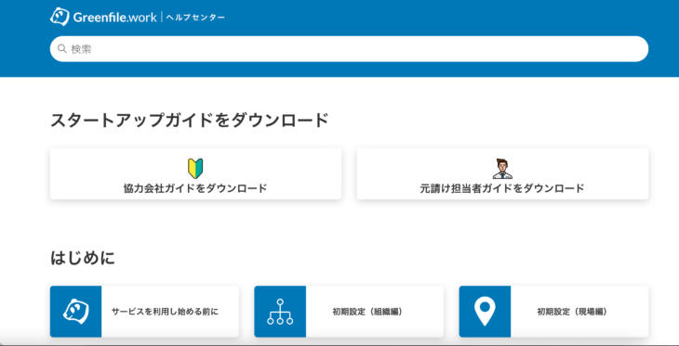The width and height of the screenshot is (679, 346).
Task: Click the Greenfile.work brand name text
Action: click(x=114, y=18)
